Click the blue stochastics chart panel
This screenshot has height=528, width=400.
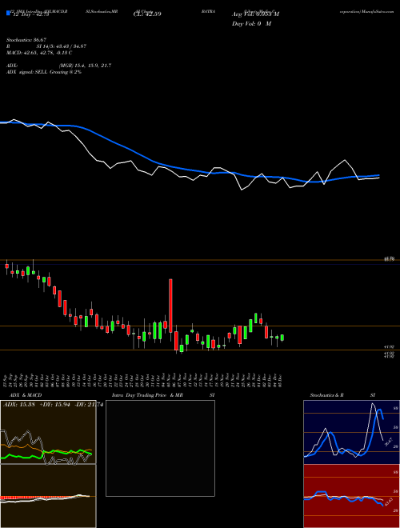352,432
